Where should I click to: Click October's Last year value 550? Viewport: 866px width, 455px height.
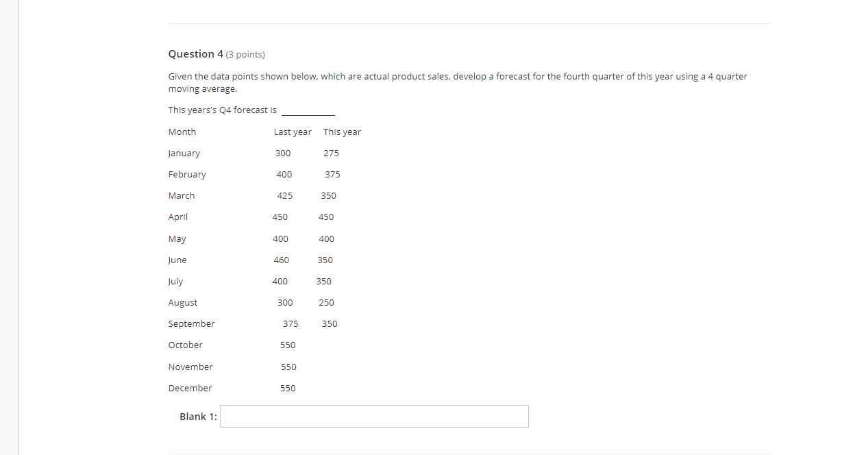tap(288, 345)
